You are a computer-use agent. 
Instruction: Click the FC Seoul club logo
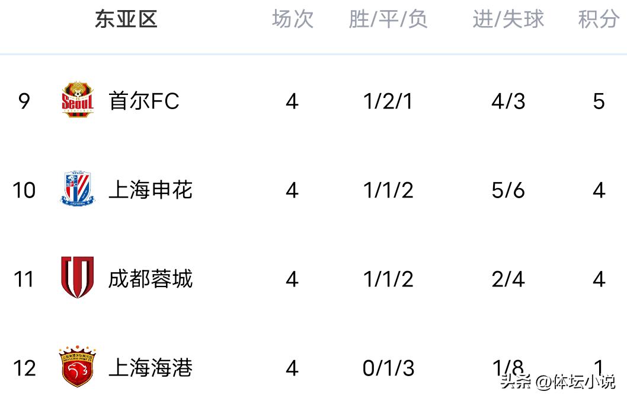point(78,100)
